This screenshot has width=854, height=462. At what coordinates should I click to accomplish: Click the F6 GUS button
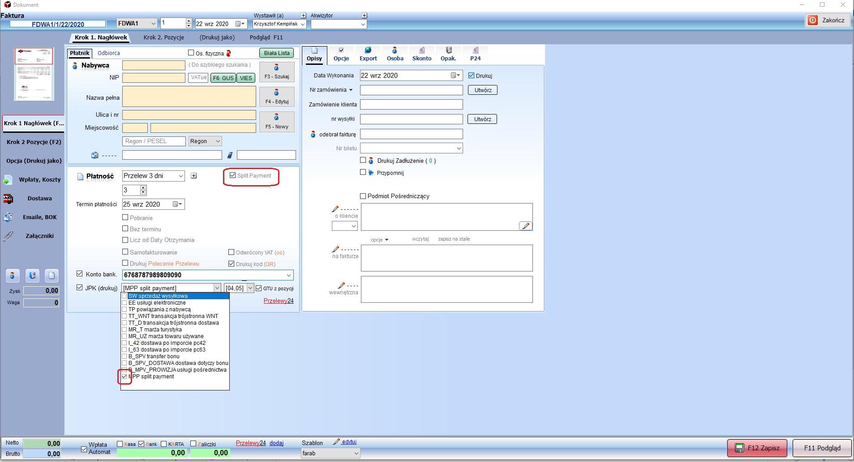pyautogui.click(x=223, y=78)
